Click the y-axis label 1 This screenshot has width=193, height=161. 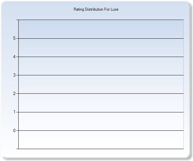pos(14,112)
